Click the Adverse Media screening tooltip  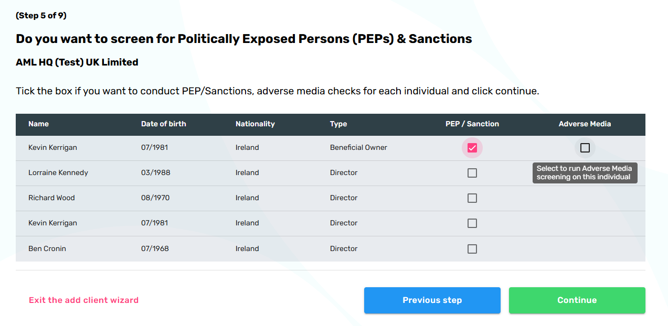[x=585, y=173]
